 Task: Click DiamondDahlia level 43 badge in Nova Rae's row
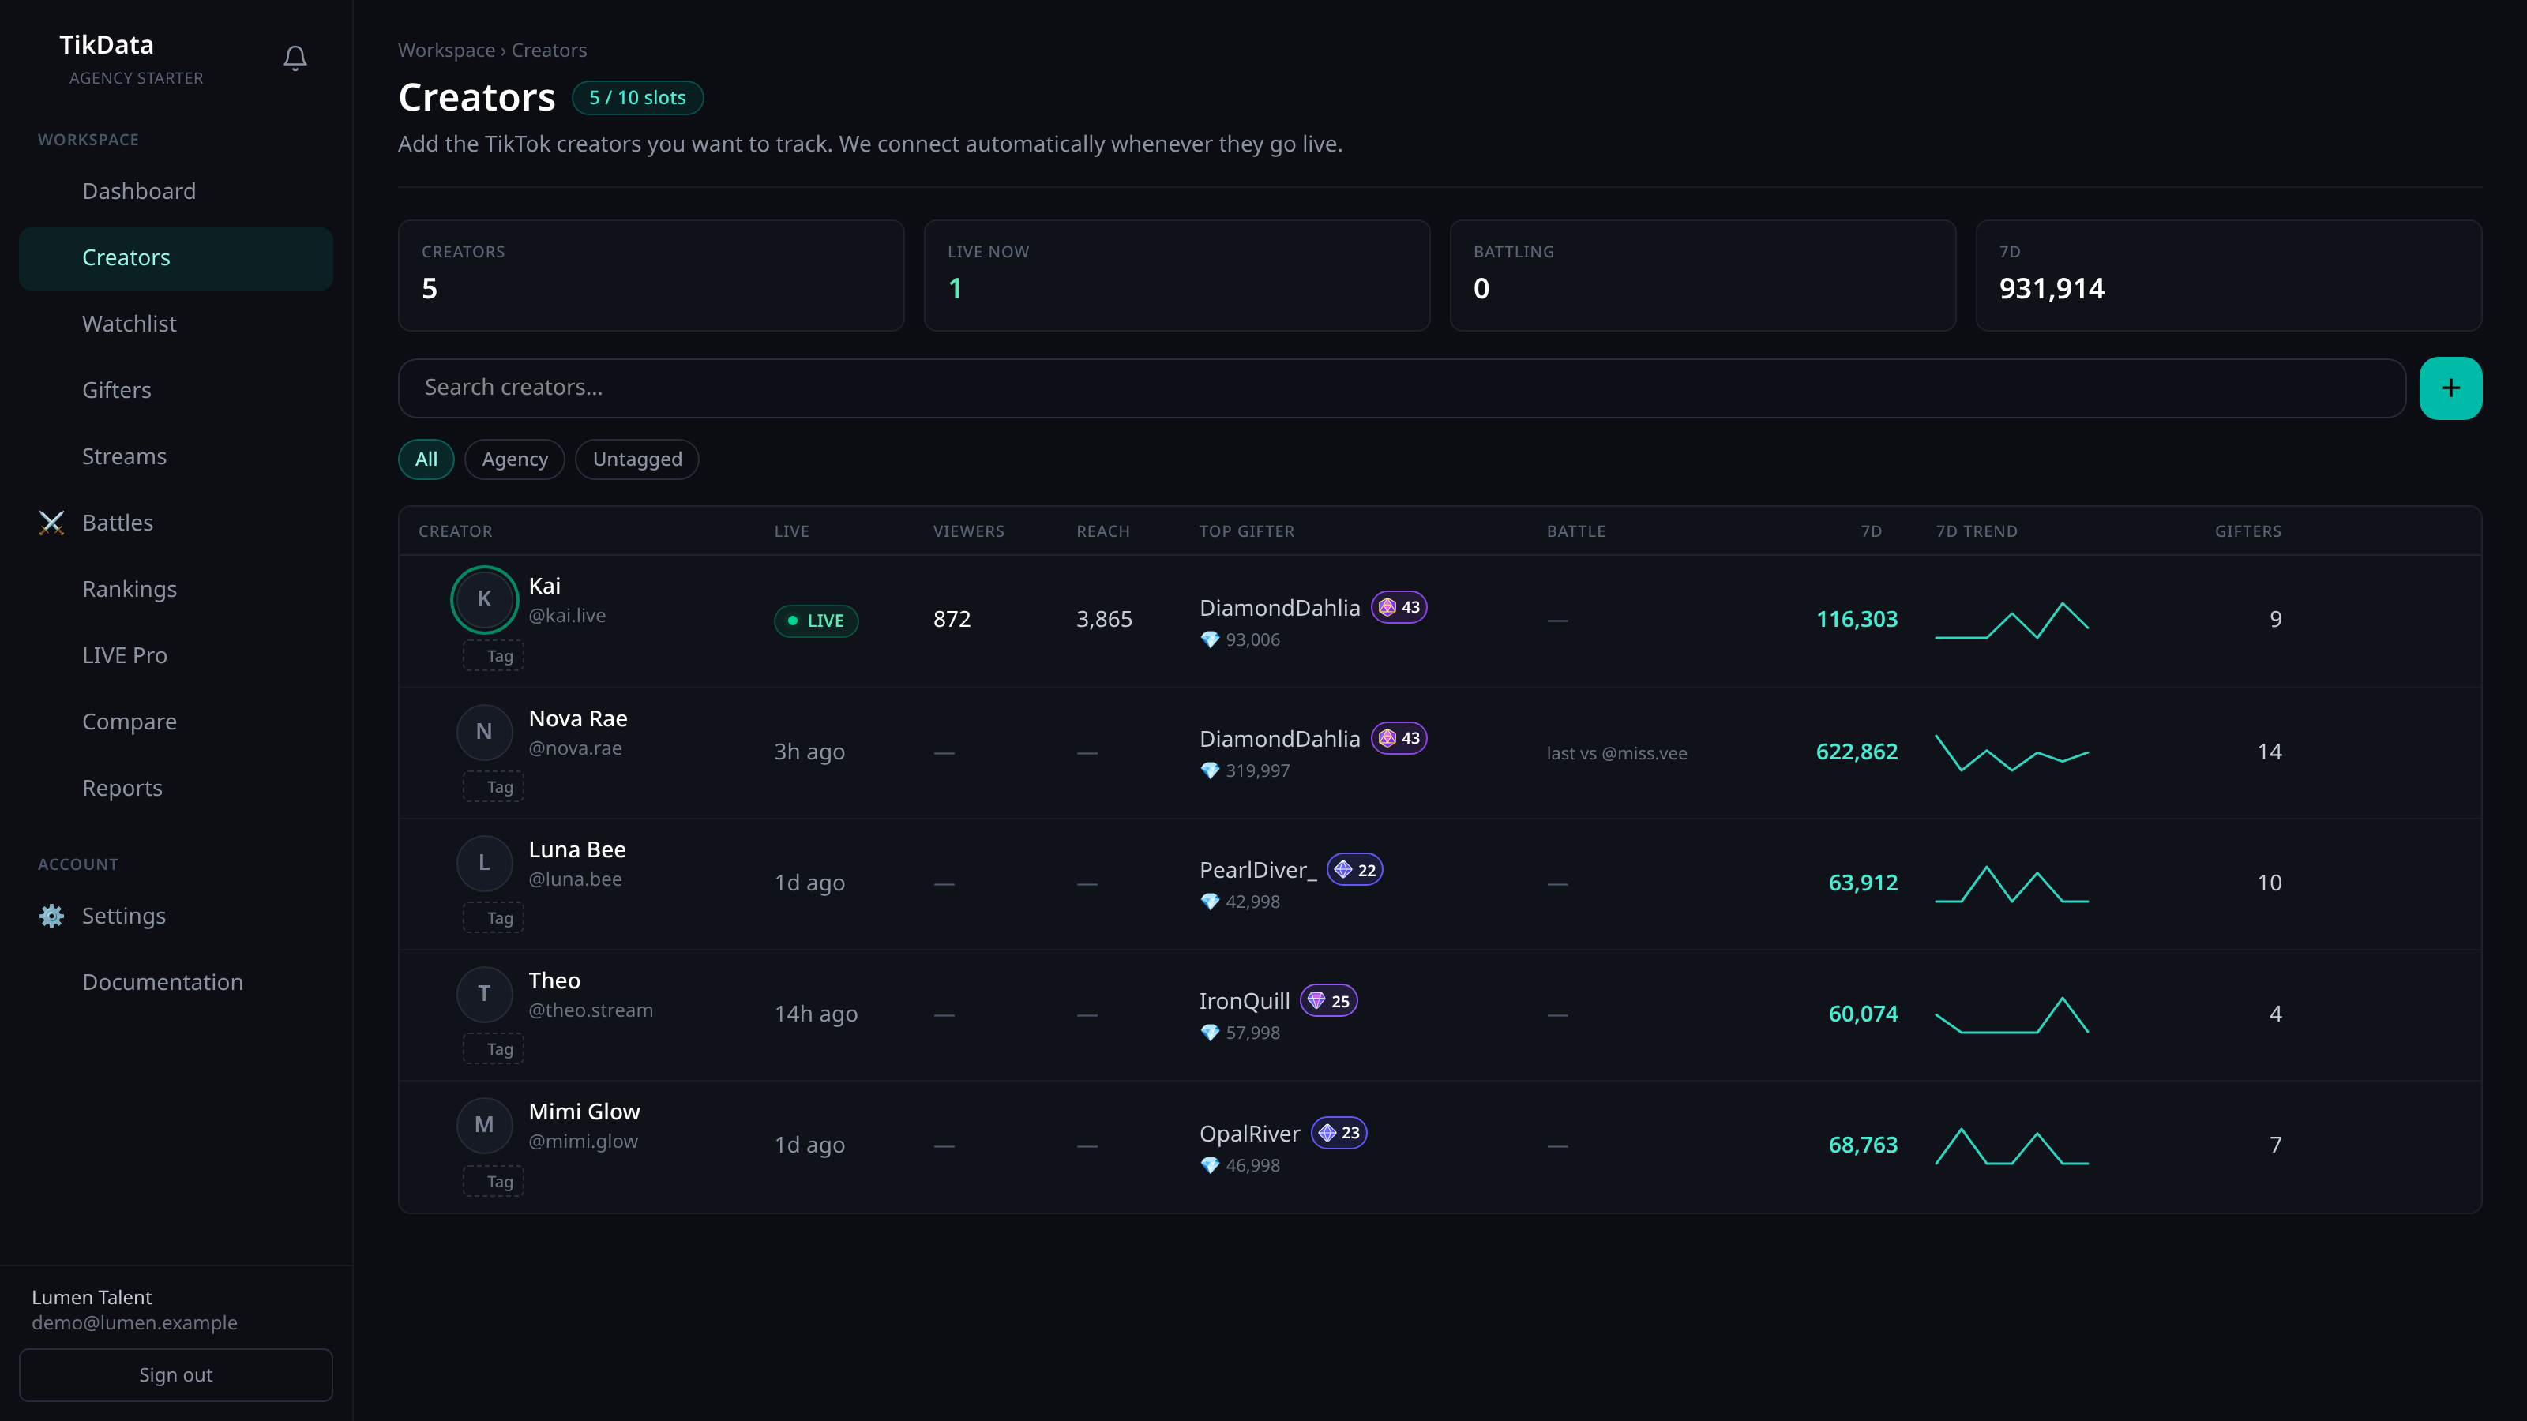(1399, 738)
